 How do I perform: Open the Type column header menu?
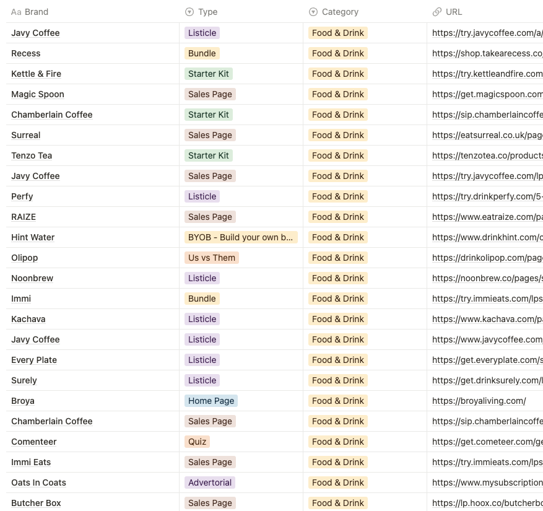(x=241, y=12)
